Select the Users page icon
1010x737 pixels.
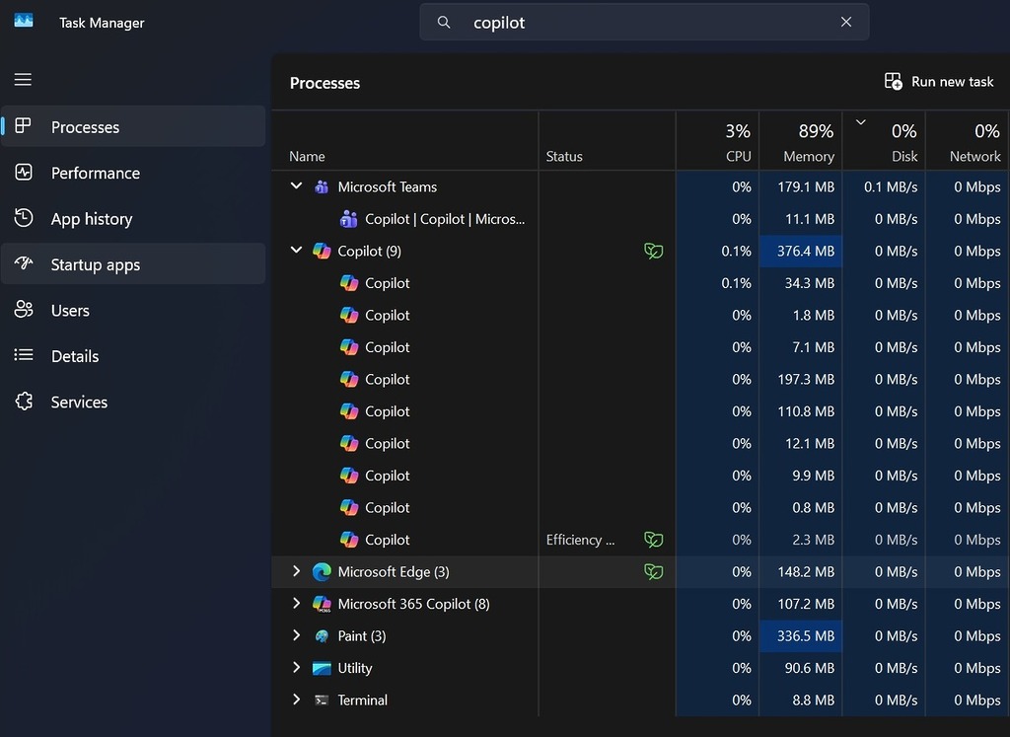(23, 310)
